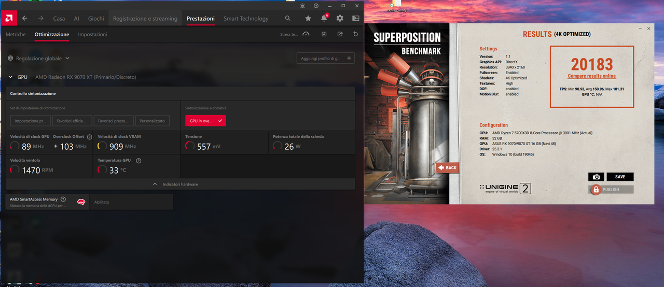Click the Tensione voltage gauge
Image resolution: width=664 pixels, height=287 pixels.
[190, 146]
